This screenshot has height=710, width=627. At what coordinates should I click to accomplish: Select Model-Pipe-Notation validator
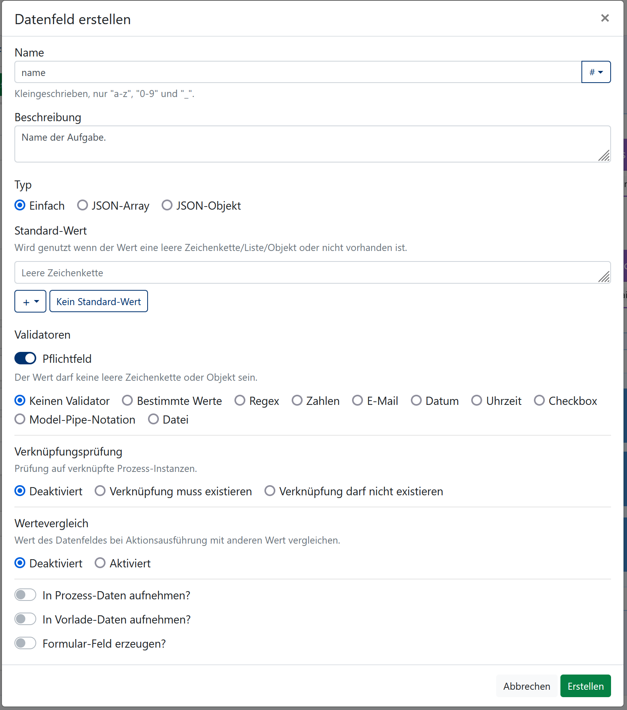click(x=20, y=419)
